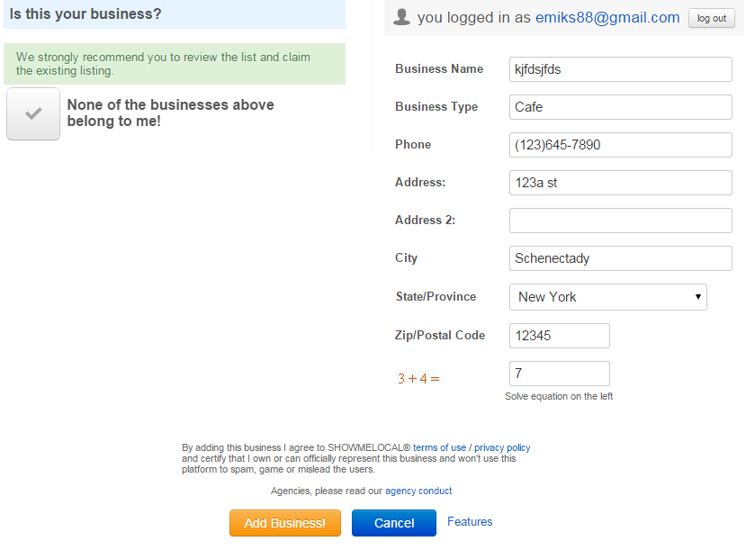This screenshot has height=550, width=755.
Task: Click into the Phone number field
Action: tap(621, 145)
